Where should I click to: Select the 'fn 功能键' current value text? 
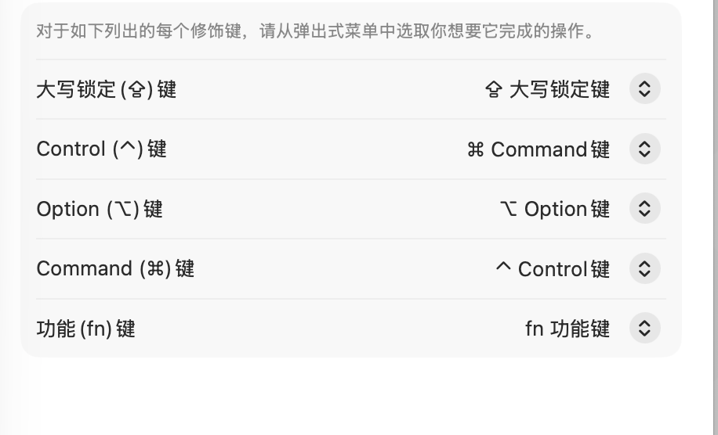(x=568, y=329)
